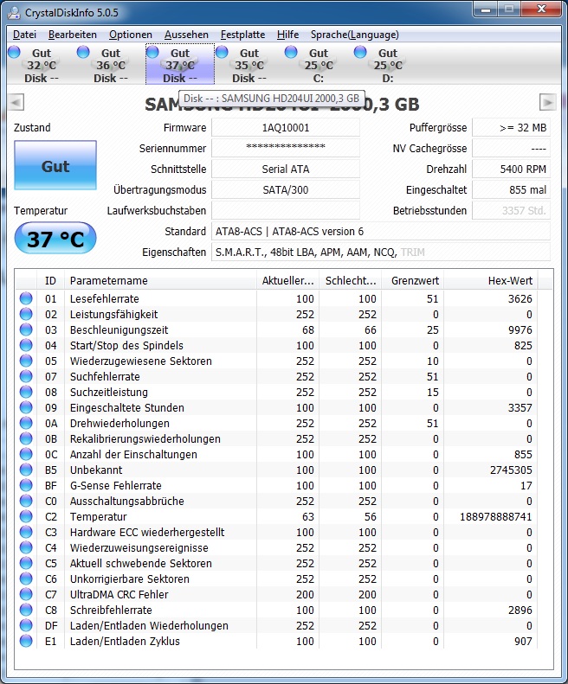
Task: Select the D: drive tab
Action: tap(388, 65)
